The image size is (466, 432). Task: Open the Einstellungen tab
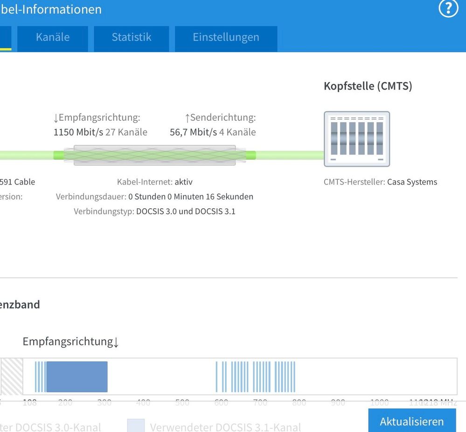click(226, 39)
